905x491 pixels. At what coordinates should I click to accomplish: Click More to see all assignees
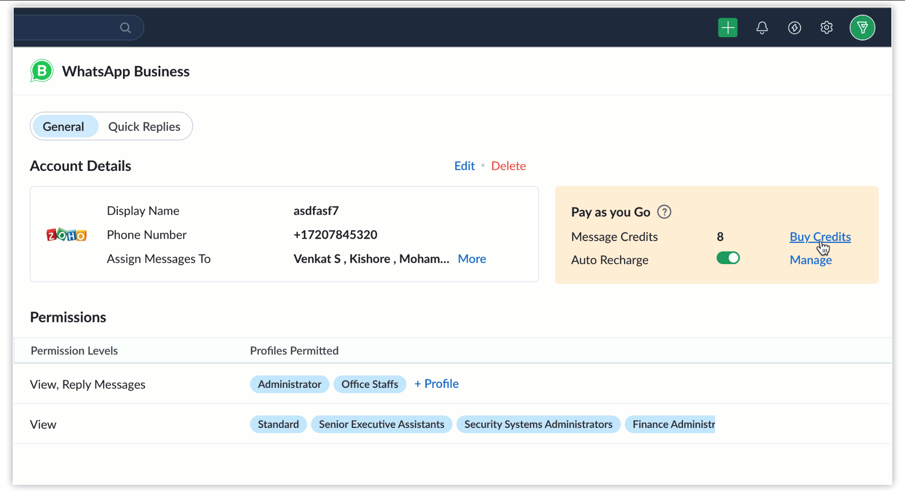pyautogui.click(x=472, y=259)
